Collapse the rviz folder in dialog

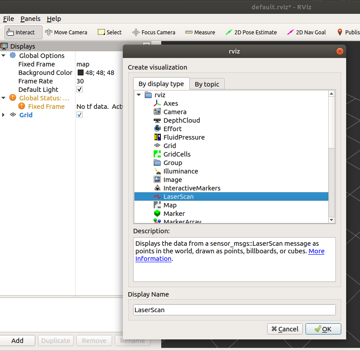point(138,95)
